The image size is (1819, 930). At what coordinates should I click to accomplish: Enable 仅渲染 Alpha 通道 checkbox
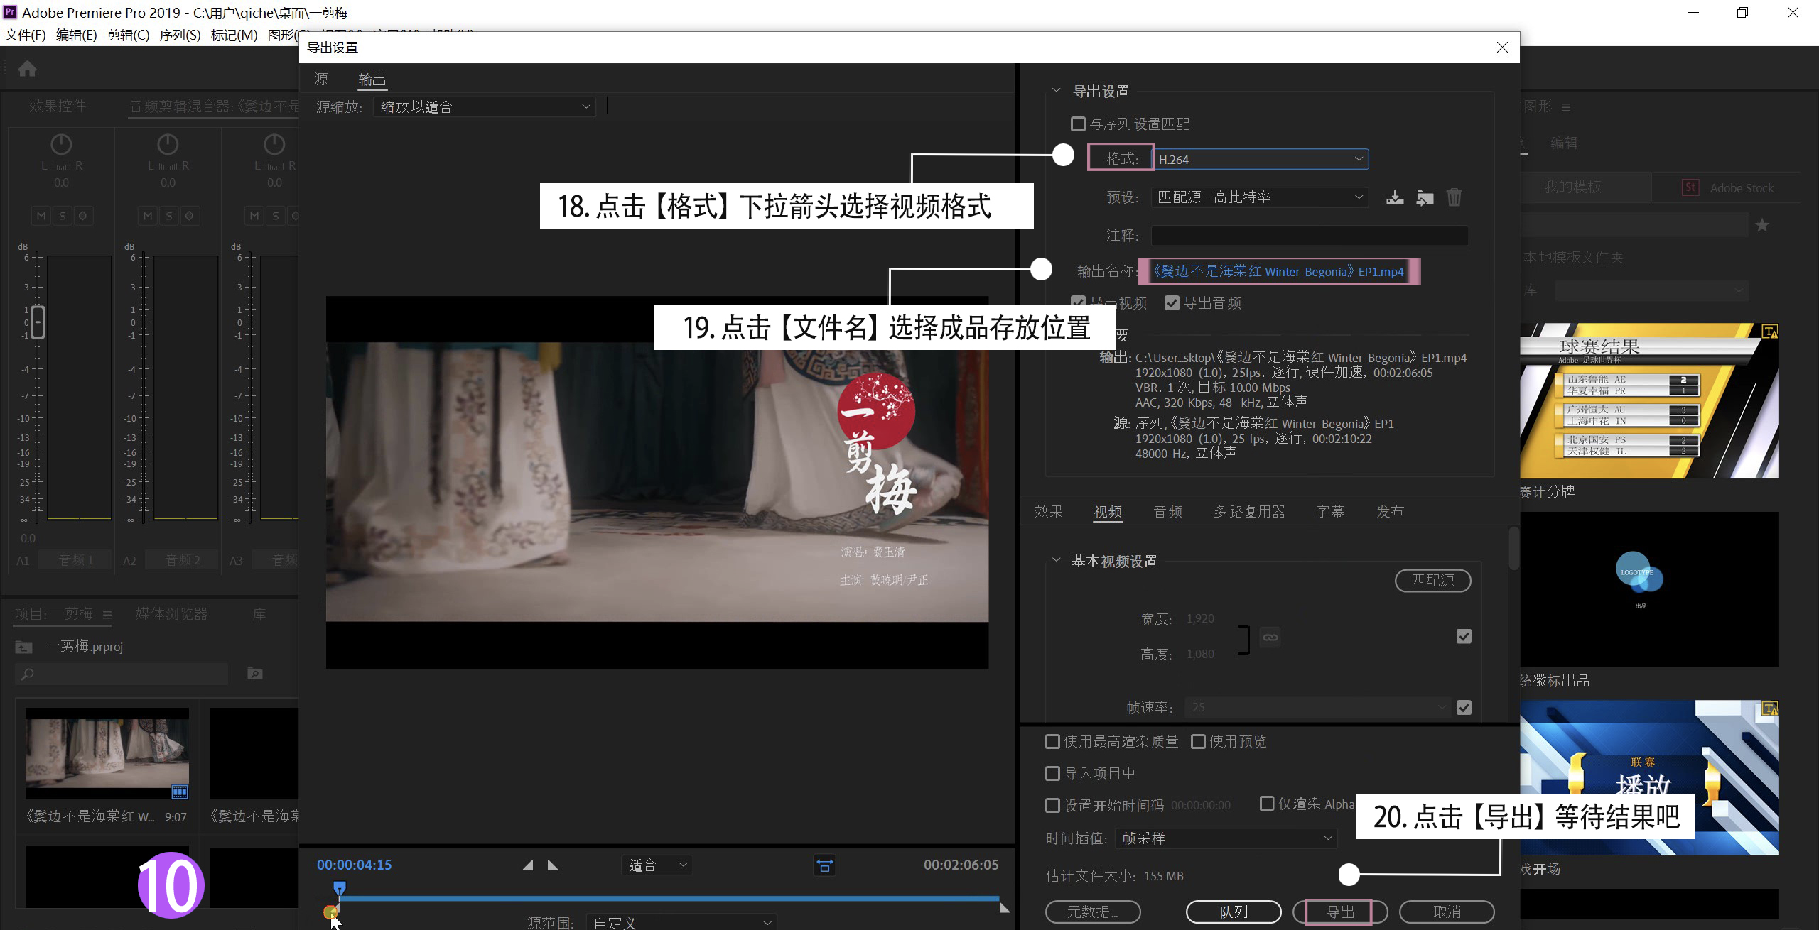point(1266,803)
